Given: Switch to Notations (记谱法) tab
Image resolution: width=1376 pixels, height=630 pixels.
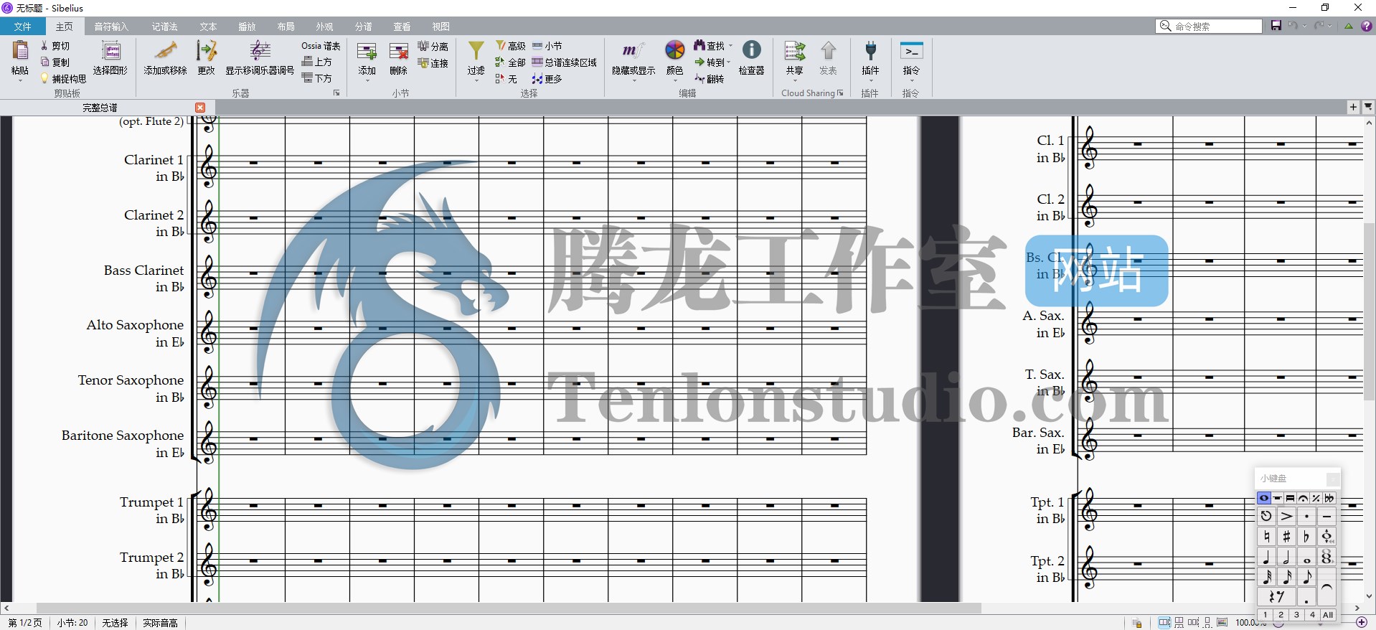Looking at the screenshot, I should click(x=164, y=27).
